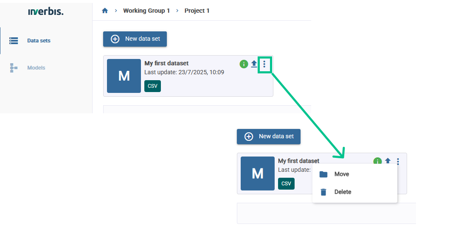461x235 pixels.
Task: Toggle the three-dot menu above the open popup
Action: pyautogui.click(x=398, y=161)
